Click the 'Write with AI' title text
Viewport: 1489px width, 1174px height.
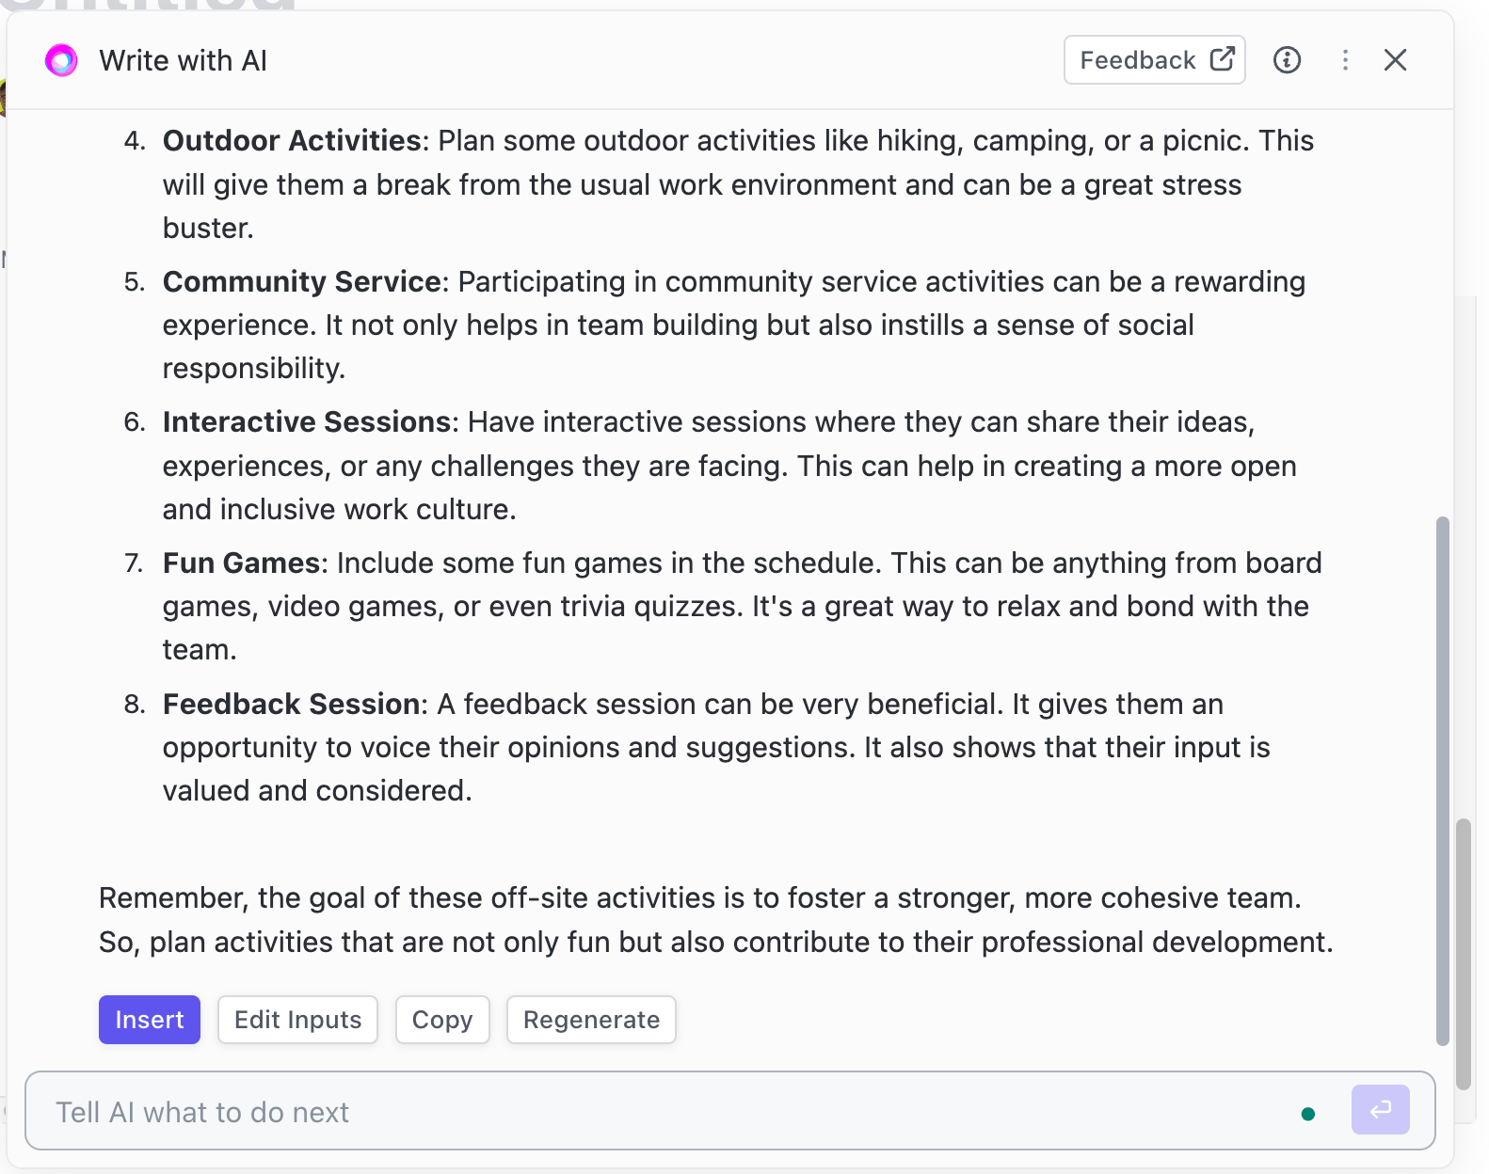click(x=184, y=61)
